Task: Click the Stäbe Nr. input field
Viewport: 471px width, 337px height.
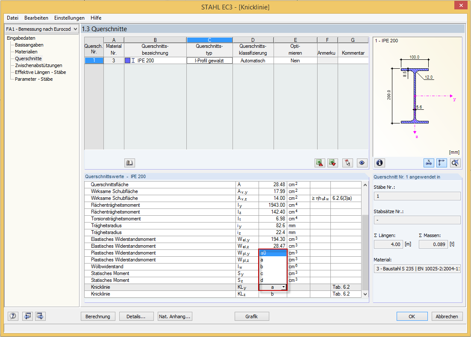Action: tap(417, 196)
